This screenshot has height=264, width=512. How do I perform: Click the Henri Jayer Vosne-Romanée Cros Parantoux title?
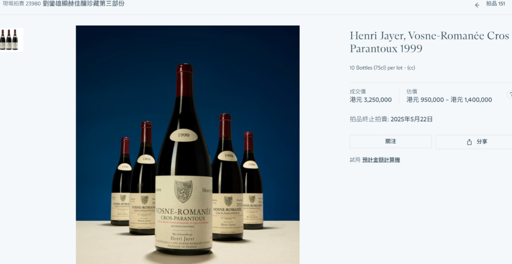(x=430, y=42)
